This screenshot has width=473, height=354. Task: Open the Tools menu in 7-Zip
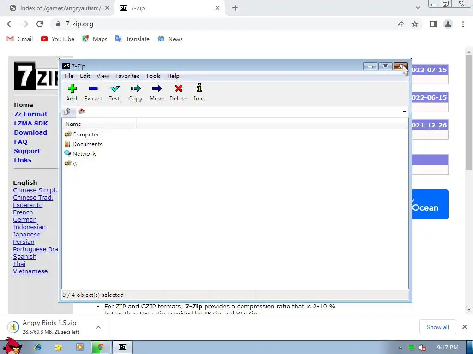click(x=153, y=76)
